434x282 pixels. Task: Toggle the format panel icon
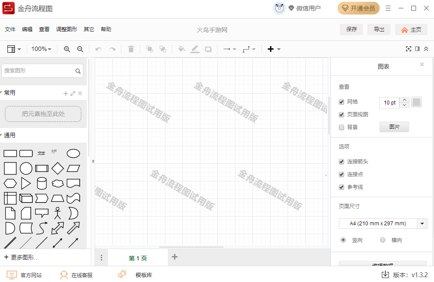417,49
